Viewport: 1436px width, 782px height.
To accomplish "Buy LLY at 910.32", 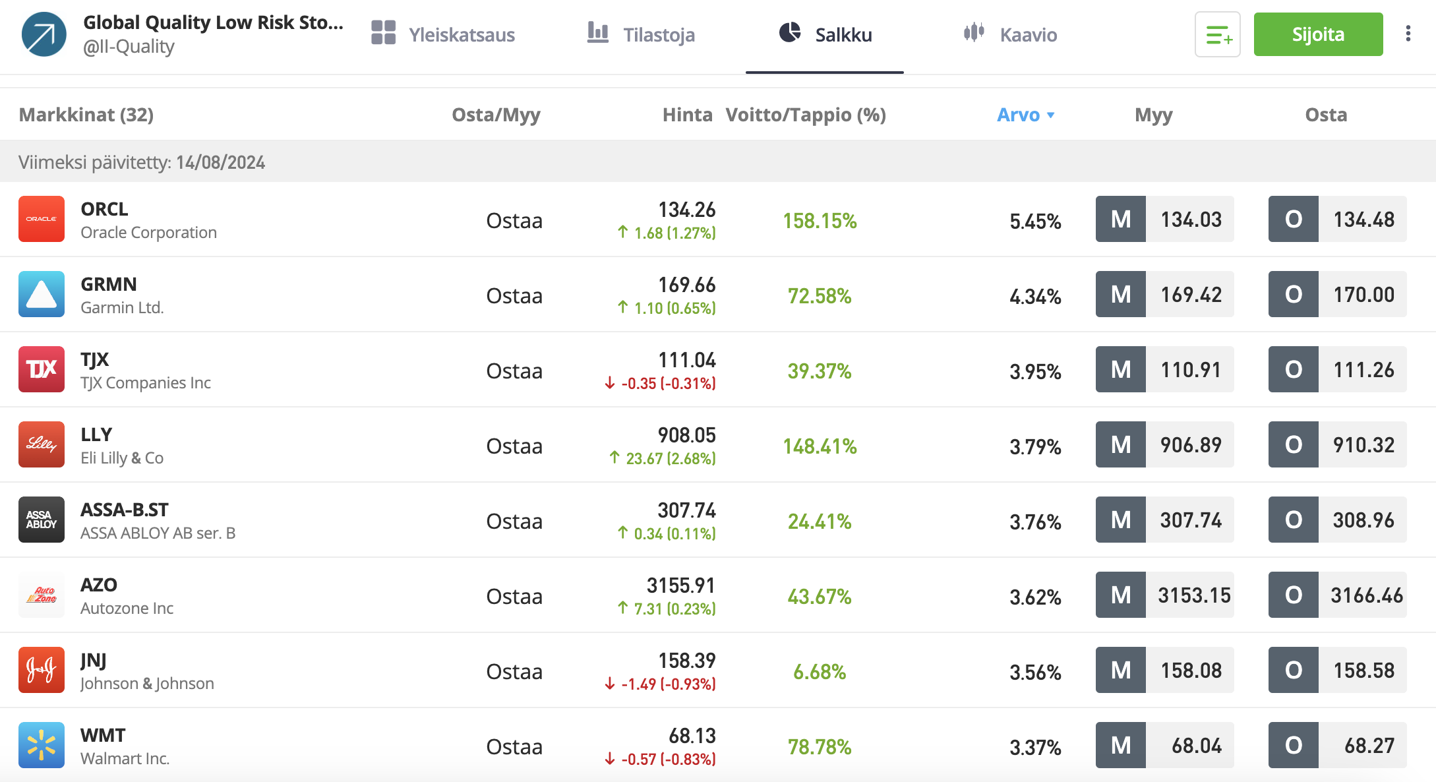I will 1337,444.
